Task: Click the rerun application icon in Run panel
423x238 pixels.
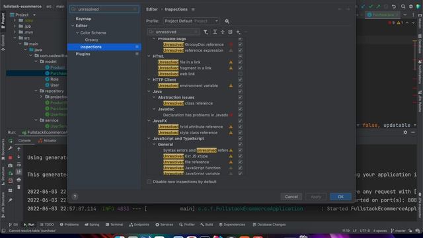Action: pos(11,141)
